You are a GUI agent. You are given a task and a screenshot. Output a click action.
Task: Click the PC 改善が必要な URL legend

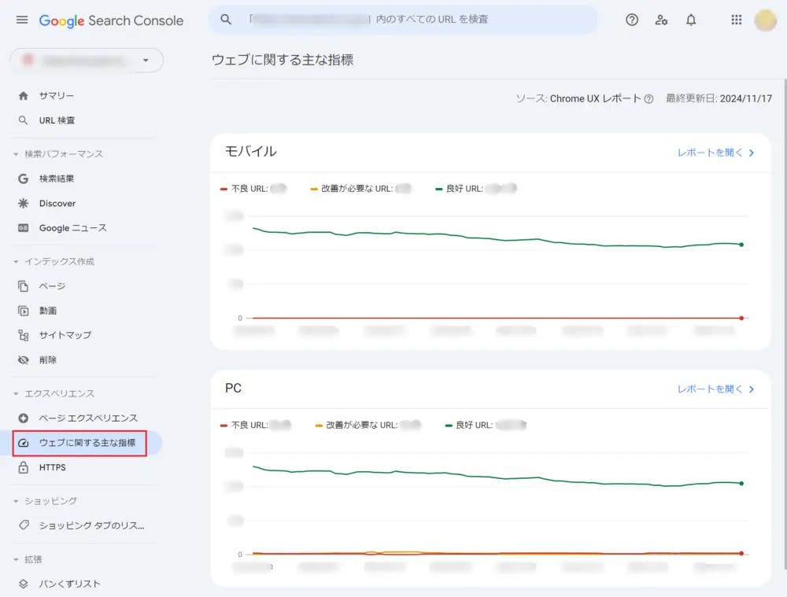[368, 425]
